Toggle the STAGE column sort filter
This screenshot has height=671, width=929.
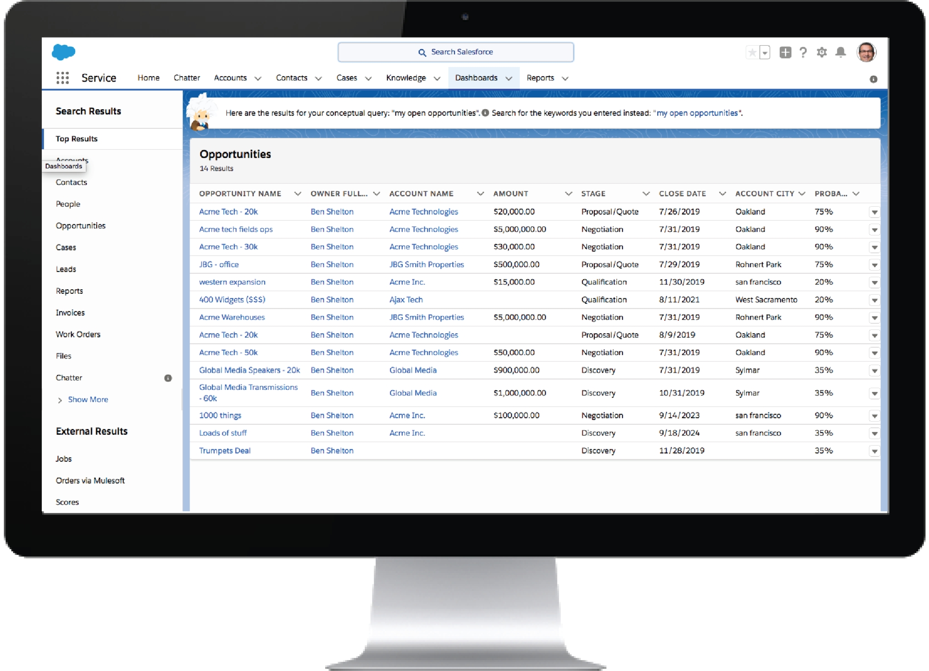click(644, 193)
